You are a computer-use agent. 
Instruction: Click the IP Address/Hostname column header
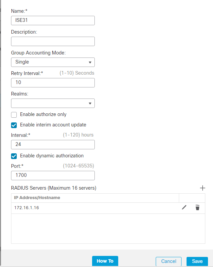tap(37, 198)
